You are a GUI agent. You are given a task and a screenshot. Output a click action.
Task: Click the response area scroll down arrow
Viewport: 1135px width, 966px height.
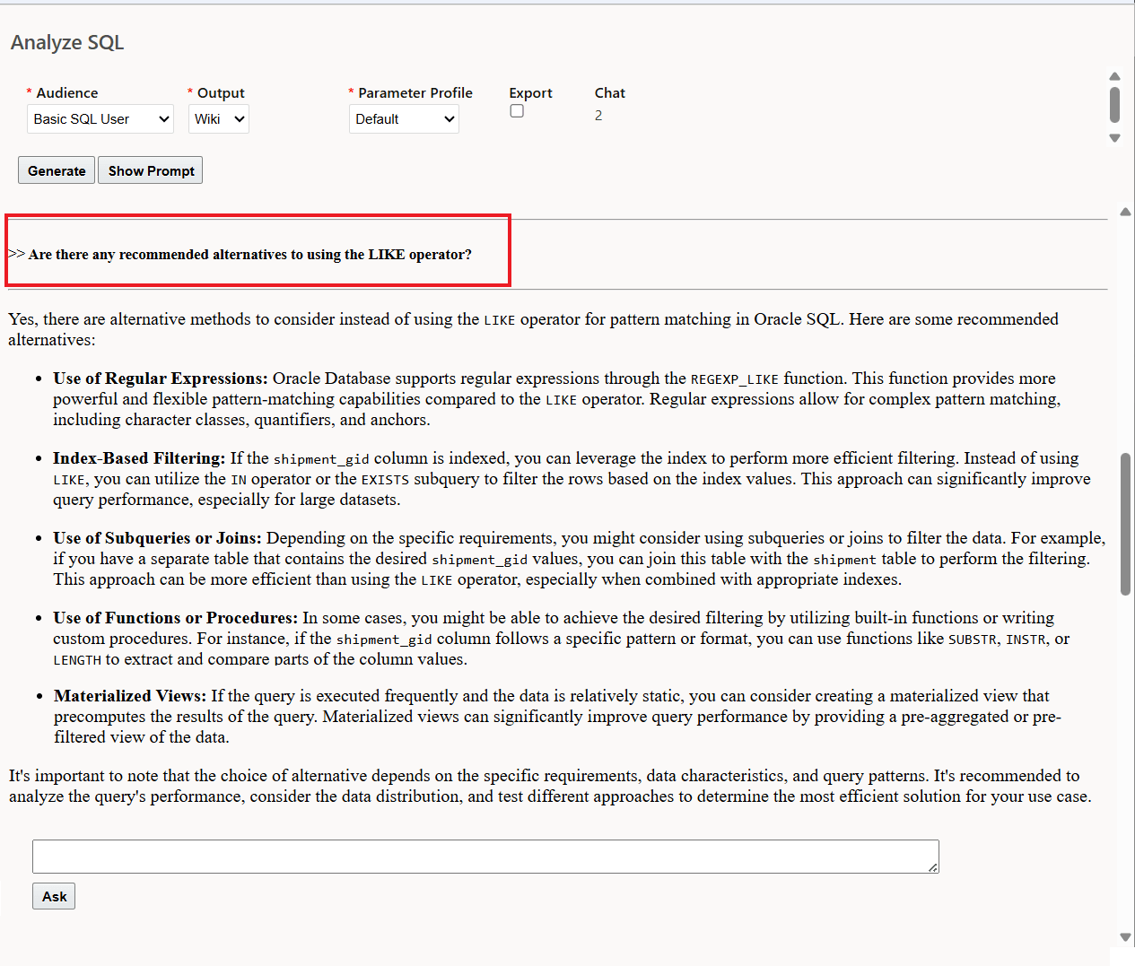click(x=1125, y=937)
